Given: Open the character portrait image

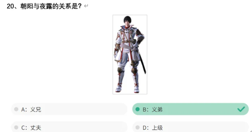Looking at the screenshot, I should tap(130, 55).
